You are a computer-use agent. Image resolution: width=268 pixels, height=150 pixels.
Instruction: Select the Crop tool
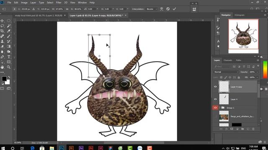tap(2, 31)
